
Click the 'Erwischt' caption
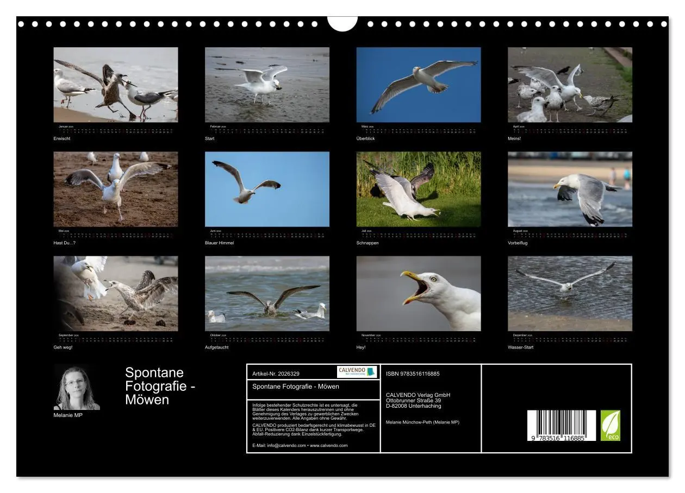(x=62, y=138)
